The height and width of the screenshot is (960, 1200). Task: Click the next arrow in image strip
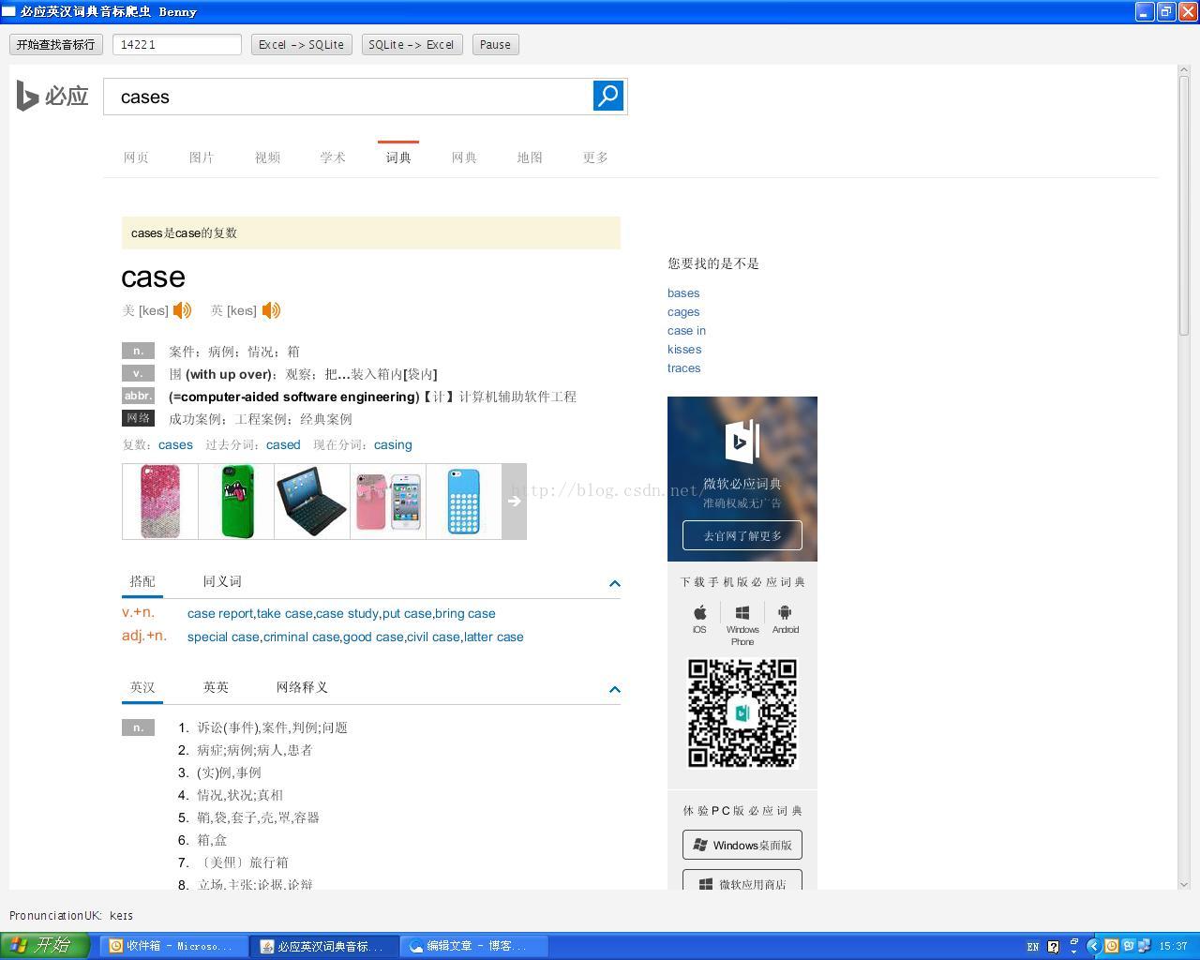[514, 502]
